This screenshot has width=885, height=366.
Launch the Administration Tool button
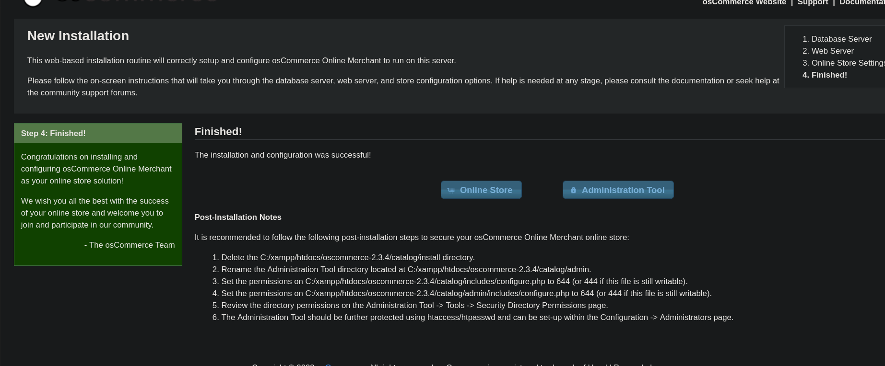click(618, 190)
